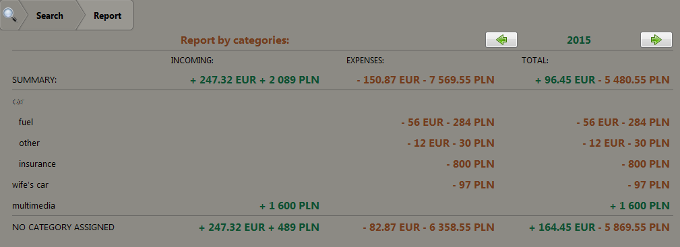Select the fuel subcategory
Viewport: 680px width, 247px height.
26,122
